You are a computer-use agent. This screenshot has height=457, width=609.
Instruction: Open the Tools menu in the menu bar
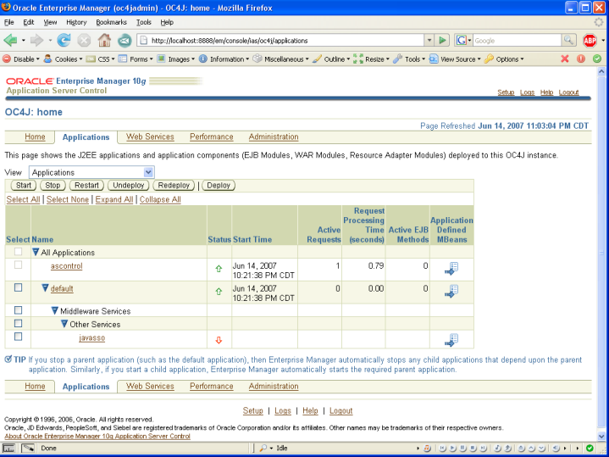[144, 22]
